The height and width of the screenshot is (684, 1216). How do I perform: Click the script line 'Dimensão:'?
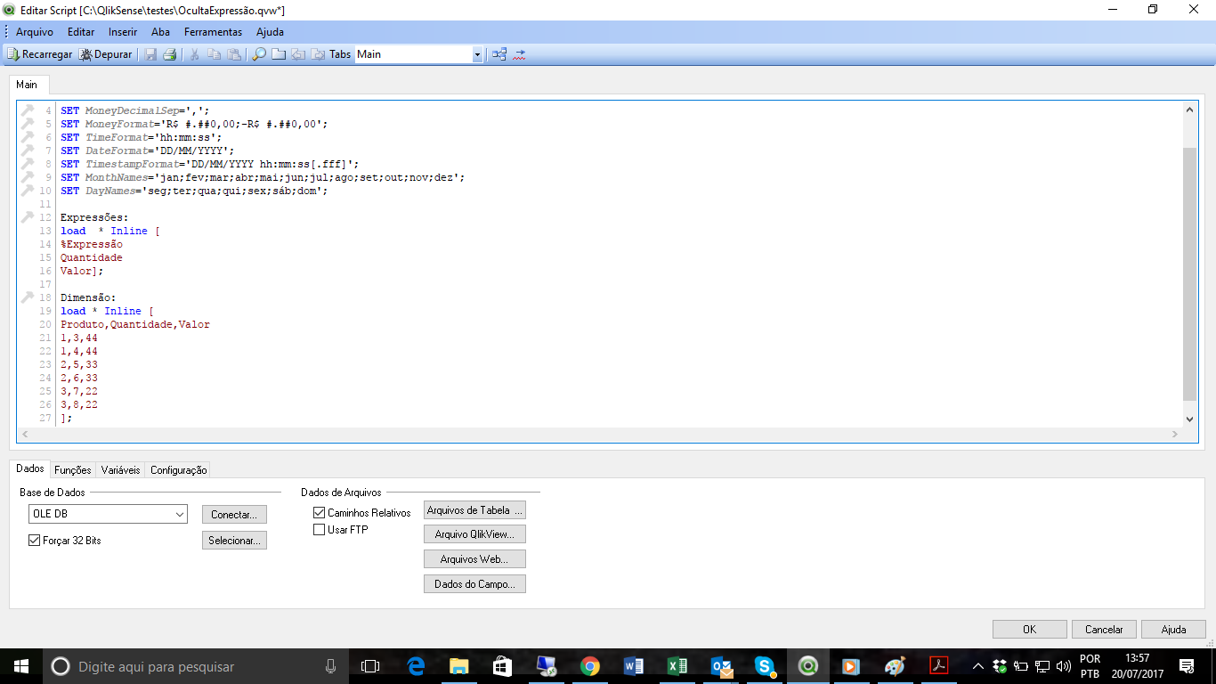[x=88, y=297]
